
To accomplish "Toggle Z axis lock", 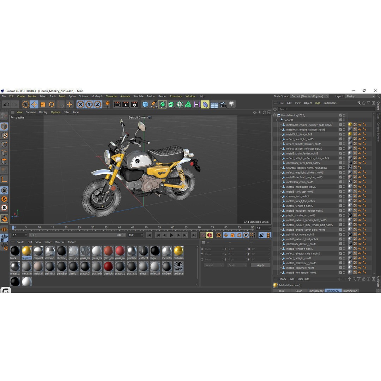I will [x=97, y=104].
